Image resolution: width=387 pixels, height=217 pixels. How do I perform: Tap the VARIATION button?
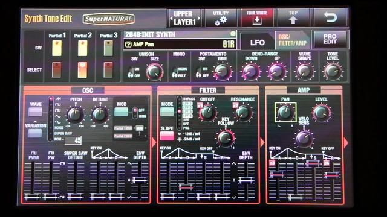35,133
